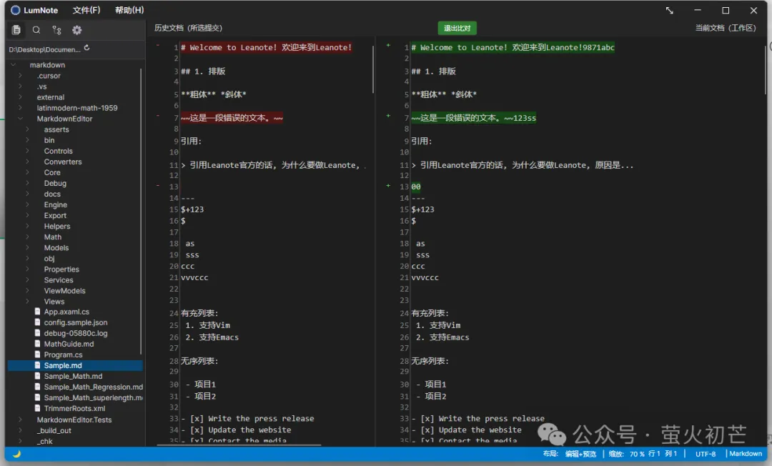Screen dimensions: 772x466
Task: Click 当前文档 (工作区) header label
Action: 726,28
